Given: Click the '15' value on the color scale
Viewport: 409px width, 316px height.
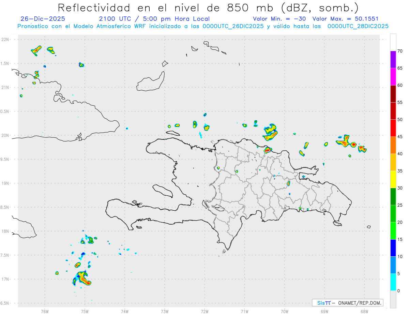Looking at the screenshot, I should click(400, 239).
